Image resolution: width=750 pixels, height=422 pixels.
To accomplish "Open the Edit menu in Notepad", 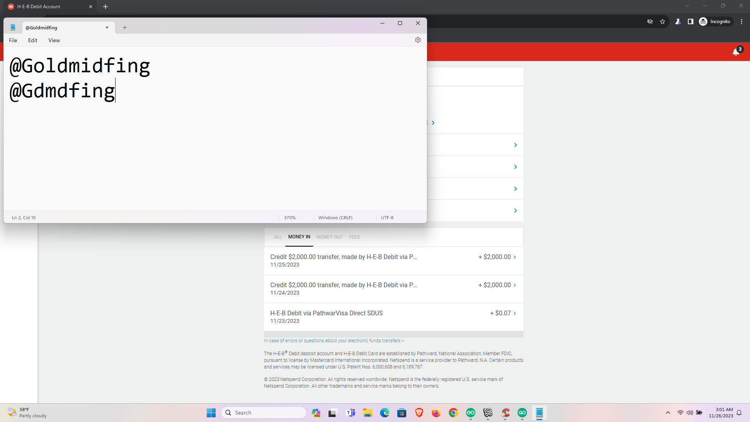I will tap(33, 40).
